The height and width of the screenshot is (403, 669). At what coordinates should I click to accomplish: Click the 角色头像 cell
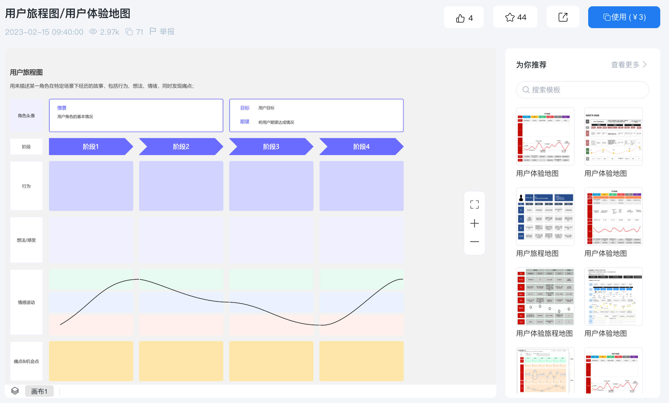pos(26,115)
